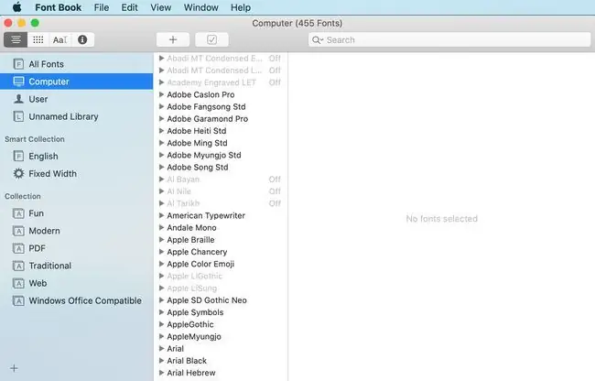Select the disabled Al Nile font
Screen dimensions: 595x381
pos(221,191)
